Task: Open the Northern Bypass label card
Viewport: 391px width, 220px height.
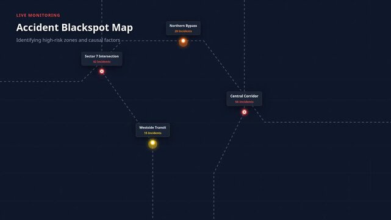Action: (x=183, y=28)
